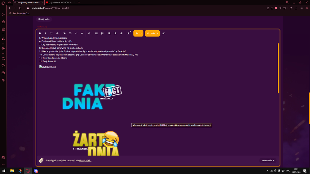Click the Dodaj tagi button
The width and height of the screenshot is (310, 174).
click(44, 19)
